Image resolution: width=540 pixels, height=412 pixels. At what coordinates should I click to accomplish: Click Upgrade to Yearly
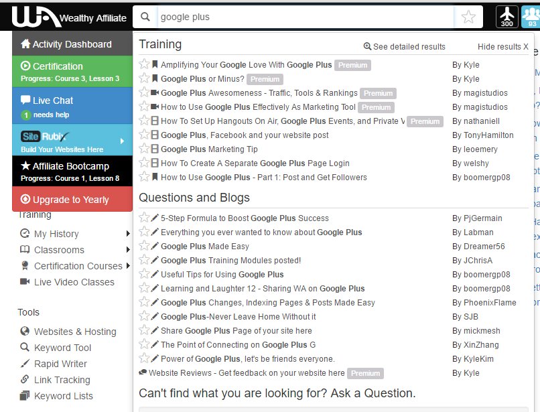click(x=72, y=199)
